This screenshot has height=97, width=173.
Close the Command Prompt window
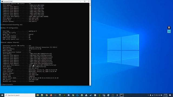point(89,1)
